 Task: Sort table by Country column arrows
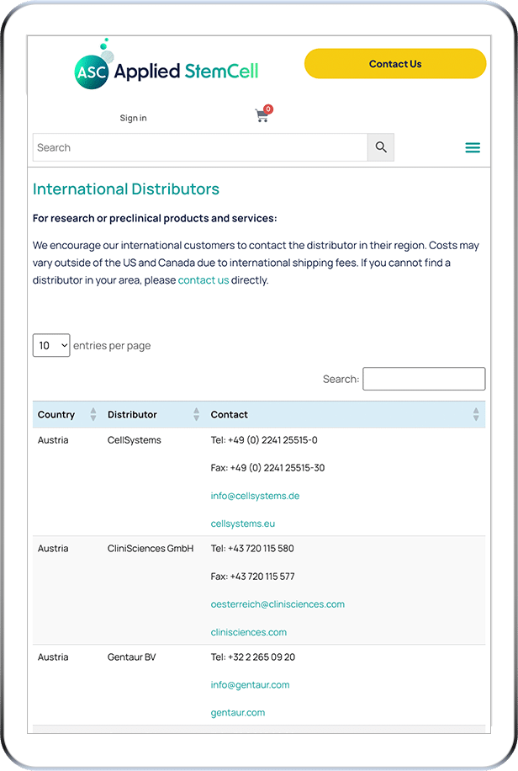(x=92, y=414)
